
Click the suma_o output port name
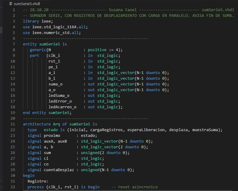coord(56,84)
